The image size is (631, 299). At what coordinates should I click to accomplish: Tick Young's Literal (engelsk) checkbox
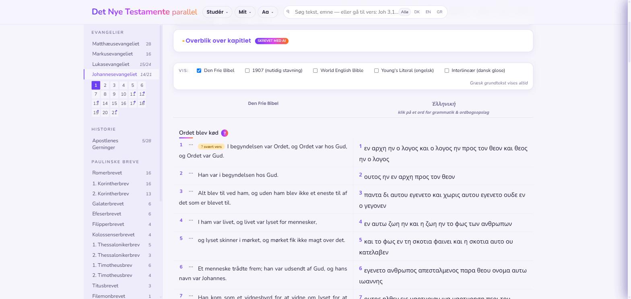pos(376,70)
